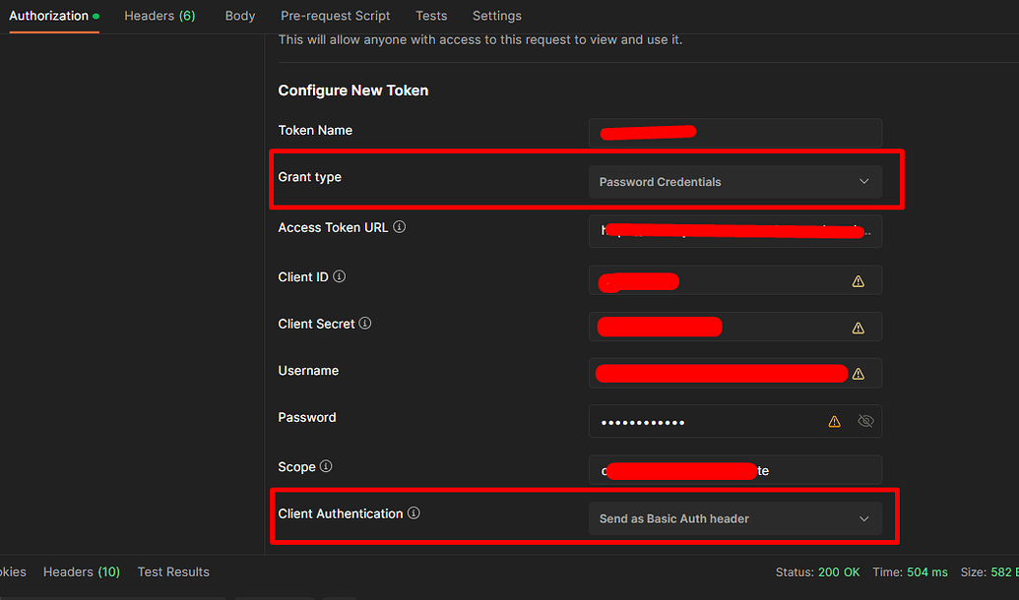
Task: Show the hidden password value
Action: pyautogui.click(x=864, y=420)
